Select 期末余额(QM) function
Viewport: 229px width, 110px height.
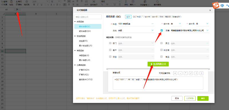85,31
